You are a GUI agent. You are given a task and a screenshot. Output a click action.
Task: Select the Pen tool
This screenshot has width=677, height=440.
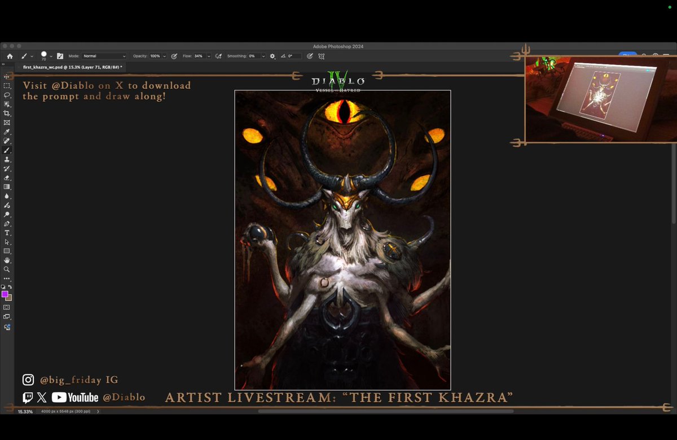point(7,224)
